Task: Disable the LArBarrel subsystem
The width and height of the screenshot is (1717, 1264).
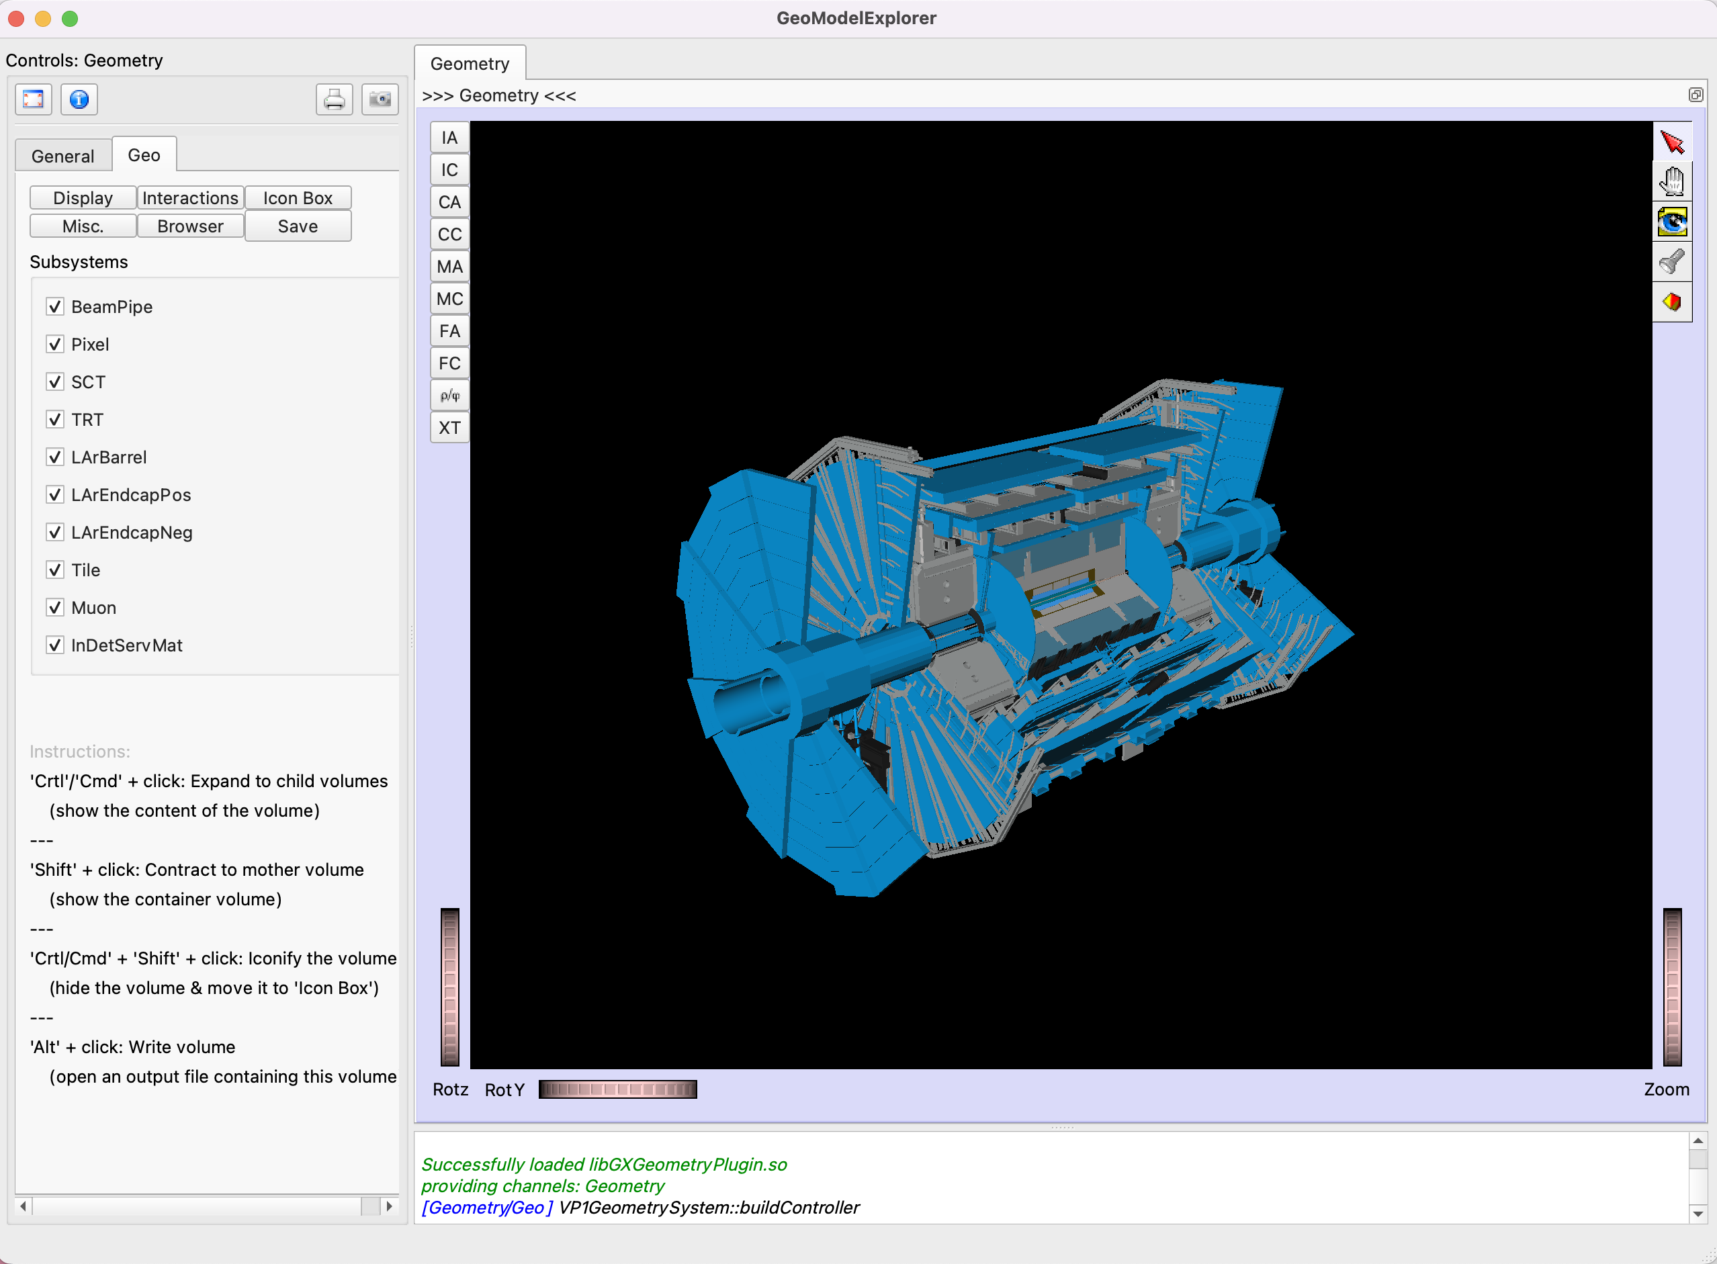Action: tap(55, 457)
